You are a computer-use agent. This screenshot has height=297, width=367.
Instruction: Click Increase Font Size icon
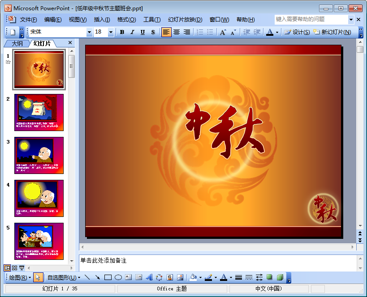click(223, 32)
